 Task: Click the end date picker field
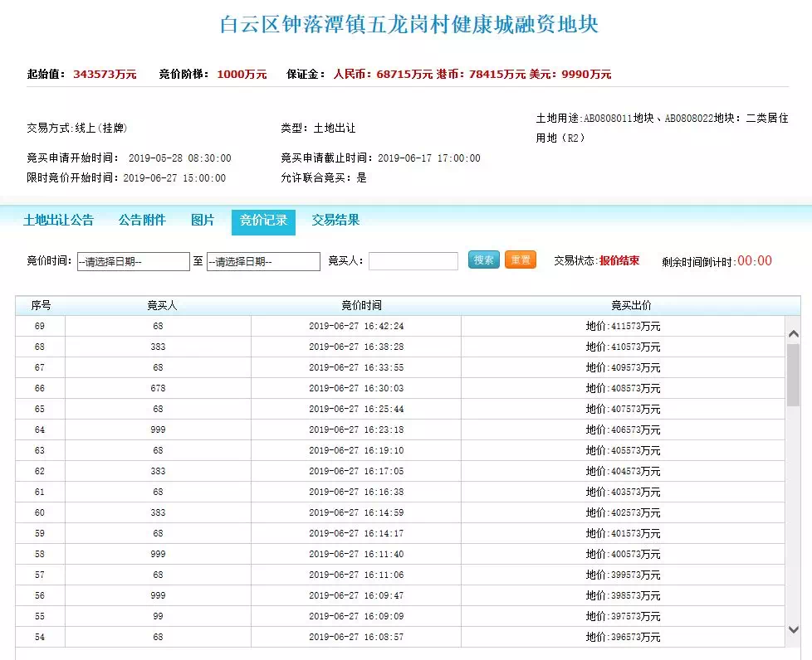[x=263, y=261]
